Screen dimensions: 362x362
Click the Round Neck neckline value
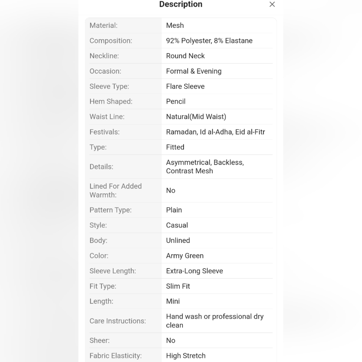(x=185, y=56)
